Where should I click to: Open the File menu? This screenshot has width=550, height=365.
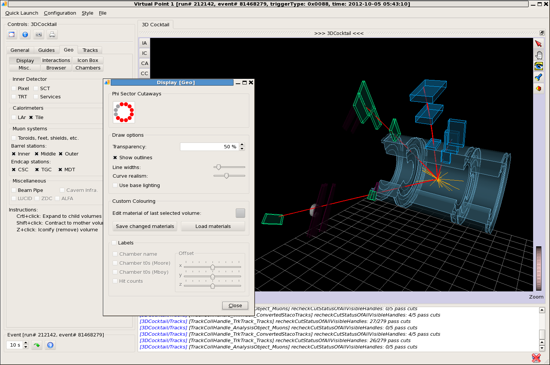(103, 13)
